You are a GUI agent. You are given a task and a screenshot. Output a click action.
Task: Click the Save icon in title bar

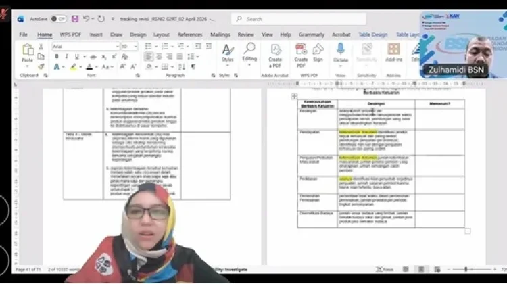click(x=75, y=19)
